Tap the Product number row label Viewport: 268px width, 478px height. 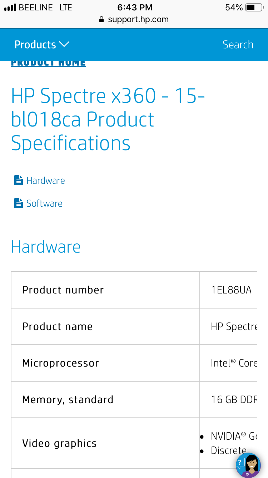(63, 290)
